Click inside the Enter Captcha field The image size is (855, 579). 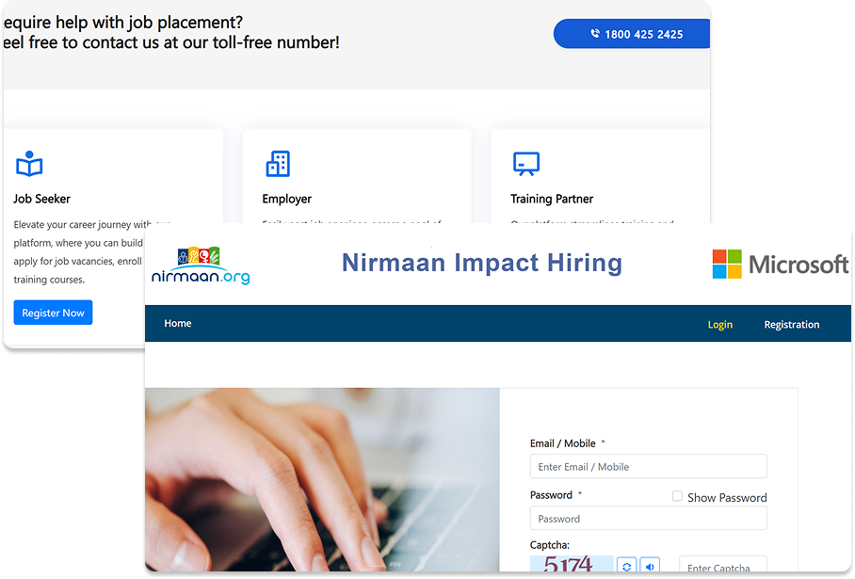[x=723, y=567]
